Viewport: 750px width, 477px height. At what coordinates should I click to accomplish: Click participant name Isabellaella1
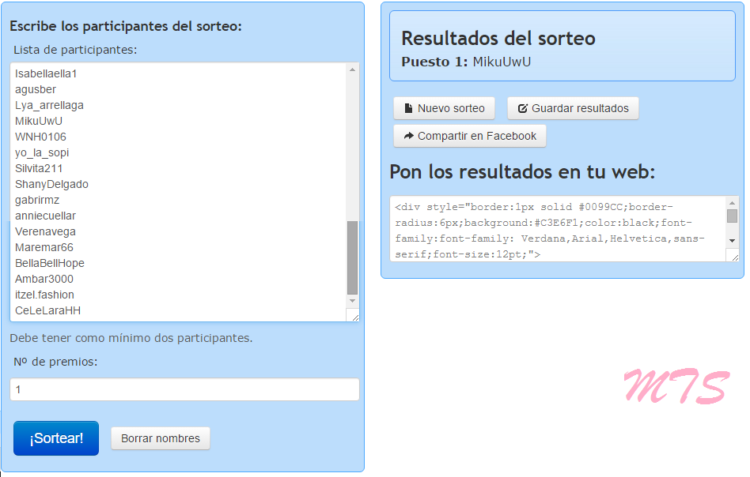pos(46,73)
